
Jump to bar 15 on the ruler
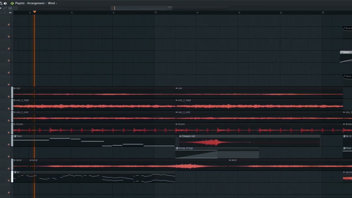click(x=71, y=13)
